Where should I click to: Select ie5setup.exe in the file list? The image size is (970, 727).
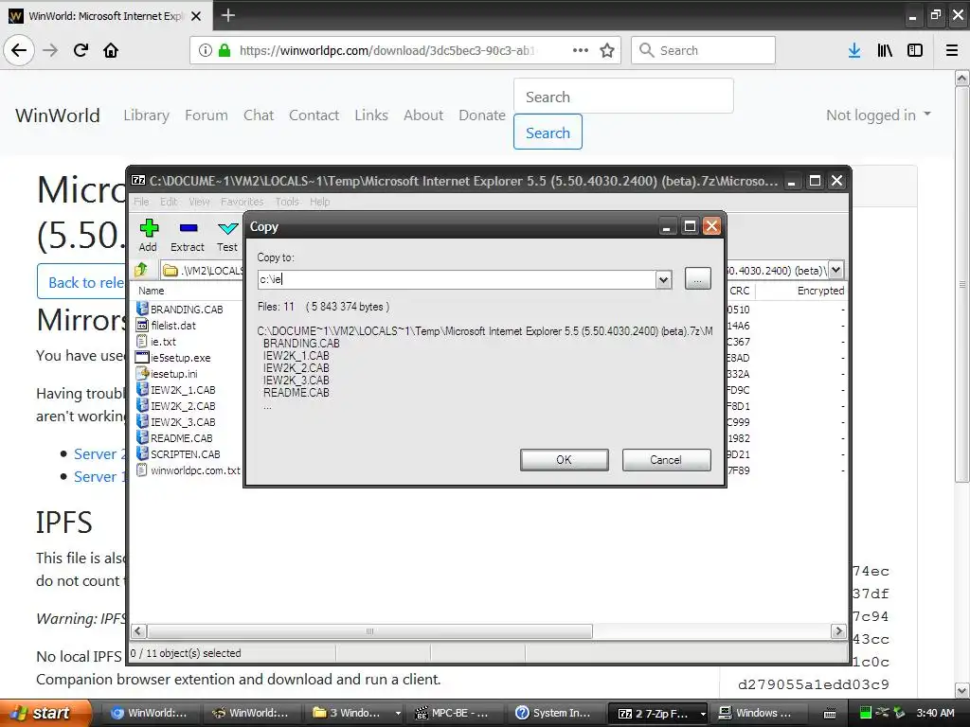[180, 357]
